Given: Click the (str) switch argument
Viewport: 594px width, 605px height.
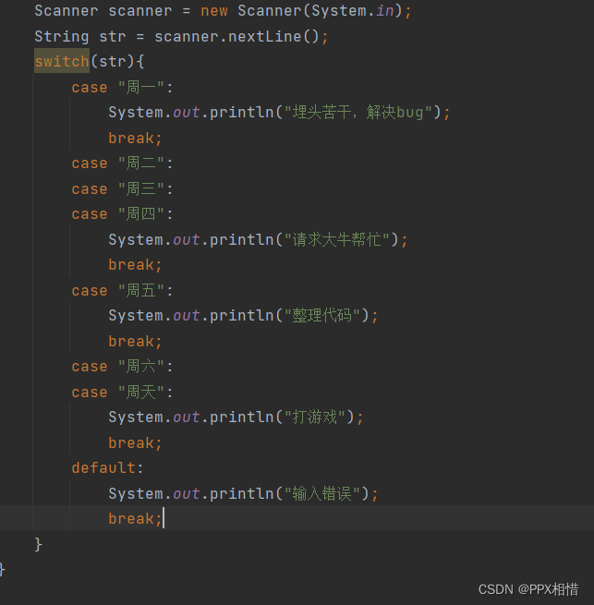Looking at the screenshot, I should click(x=113, y=61).
